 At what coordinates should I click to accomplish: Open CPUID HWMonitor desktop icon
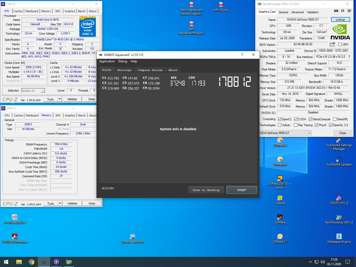14,239
